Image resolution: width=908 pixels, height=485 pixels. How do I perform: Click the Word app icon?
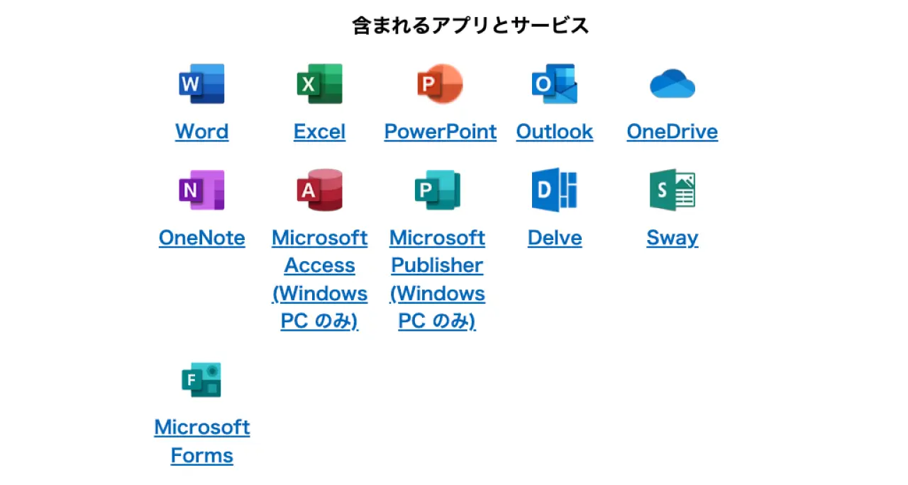point(201,84)
